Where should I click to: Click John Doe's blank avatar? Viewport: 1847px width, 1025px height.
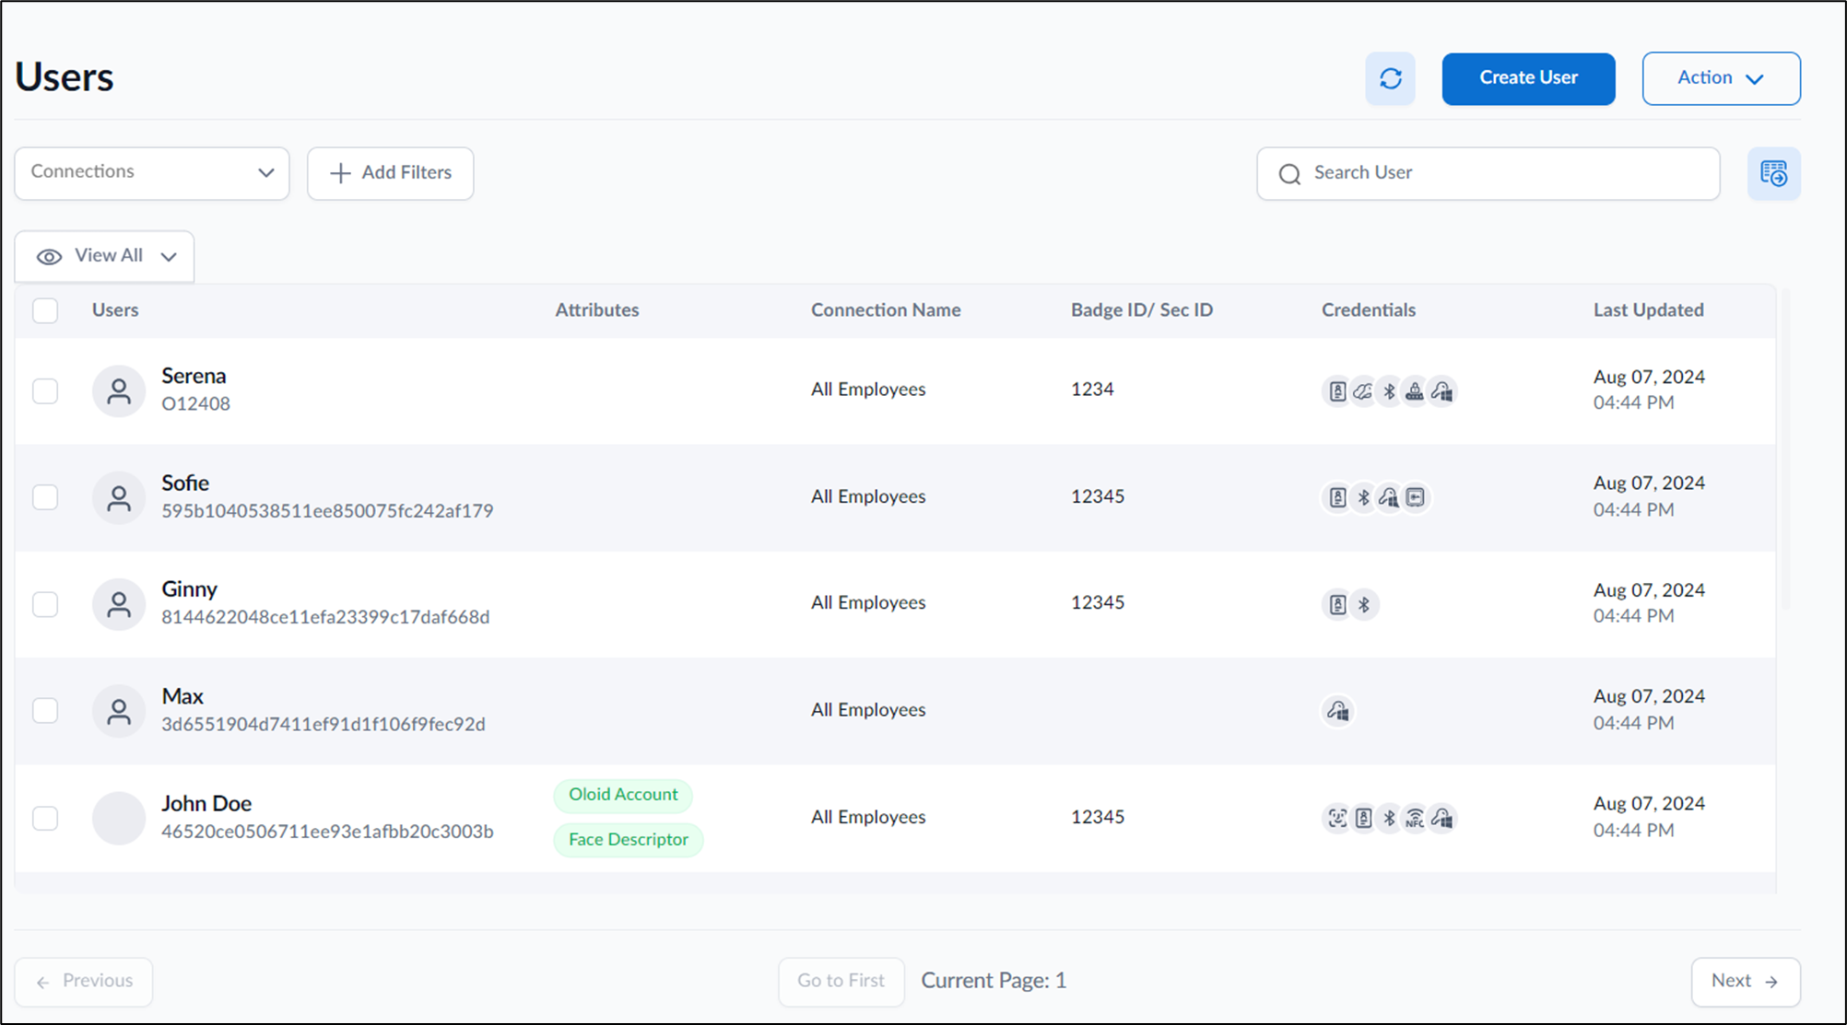119,818
